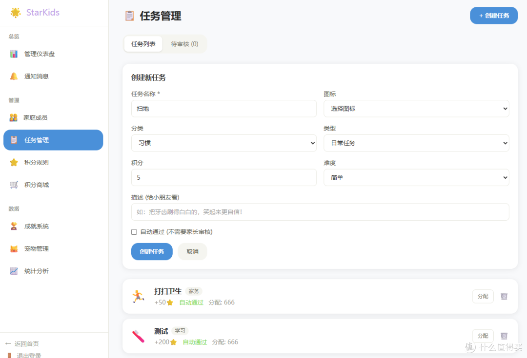Click the 家务 tag on 打扫卫生
The height and width of the screenshot is (358, 527).
[194, 291]
